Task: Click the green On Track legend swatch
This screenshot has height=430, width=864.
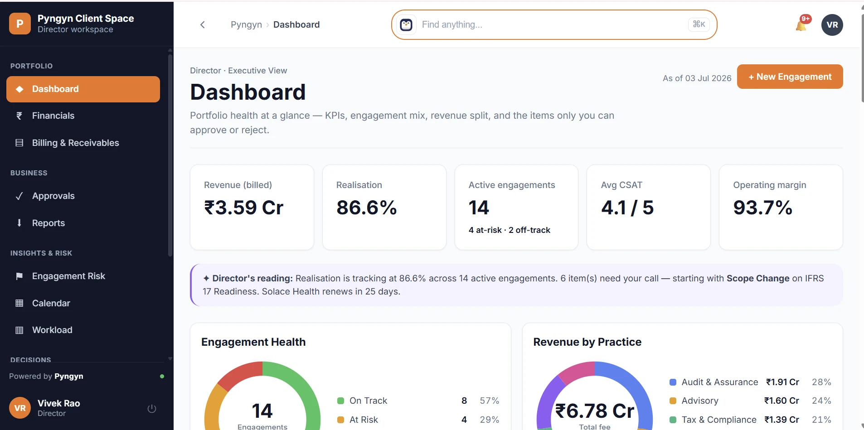Action: [341, 401]
